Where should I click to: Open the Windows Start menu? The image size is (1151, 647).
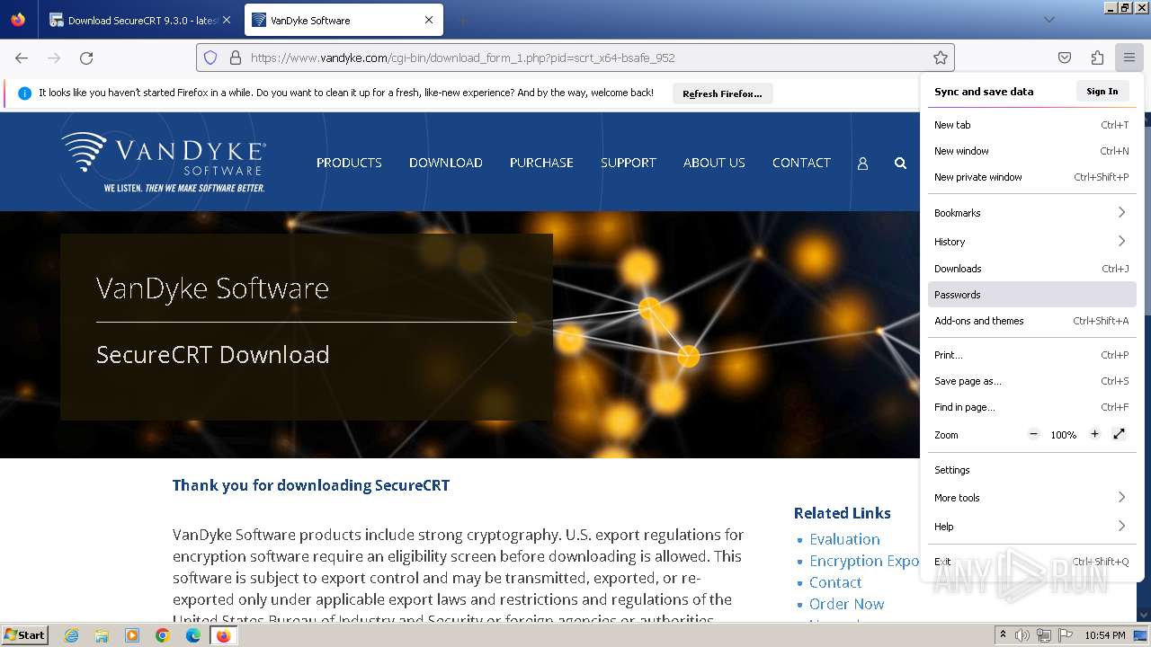click(25, 635)
